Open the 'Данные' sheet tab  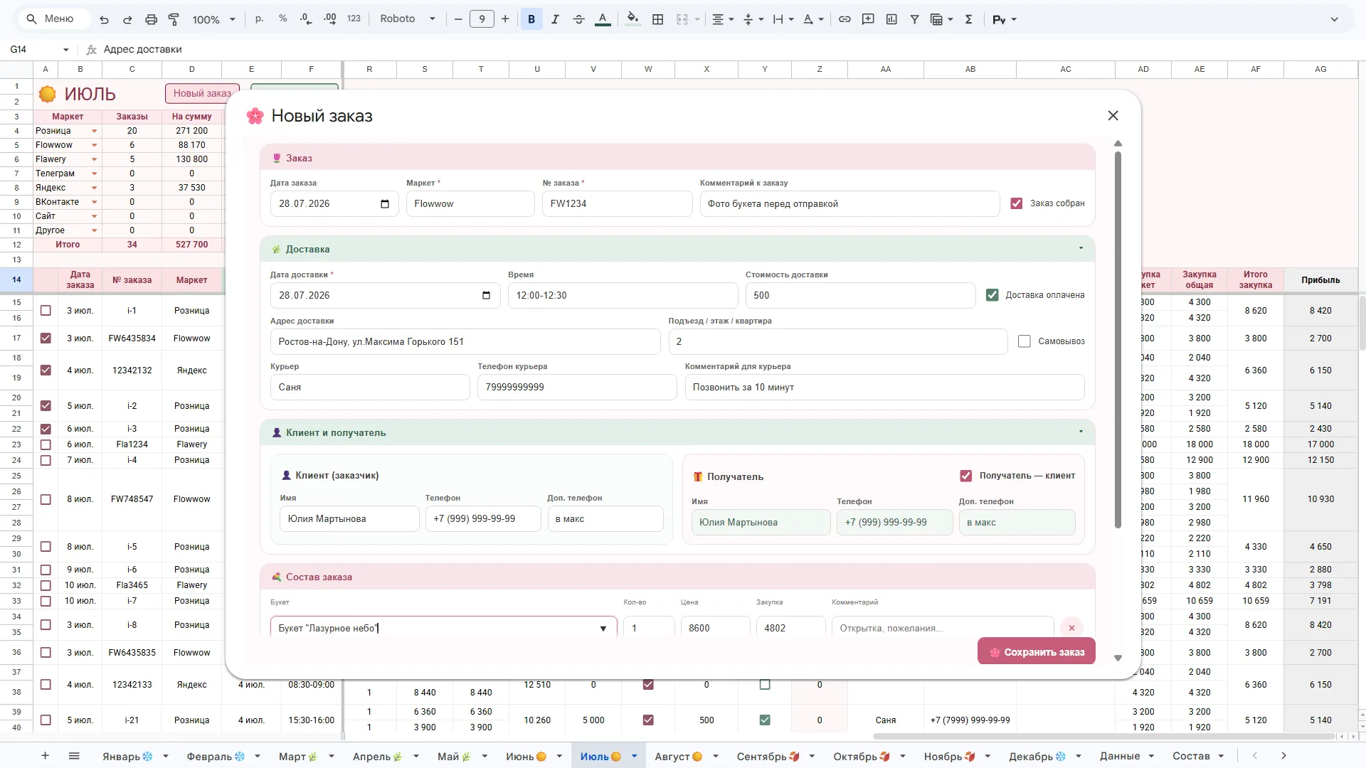pos(1119,756)
